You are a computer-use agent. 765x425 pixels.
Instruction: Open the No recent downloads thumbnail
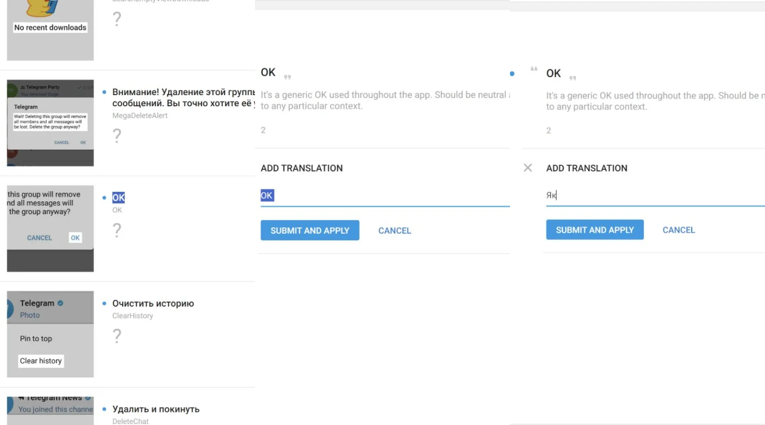[x=50, y=29]
